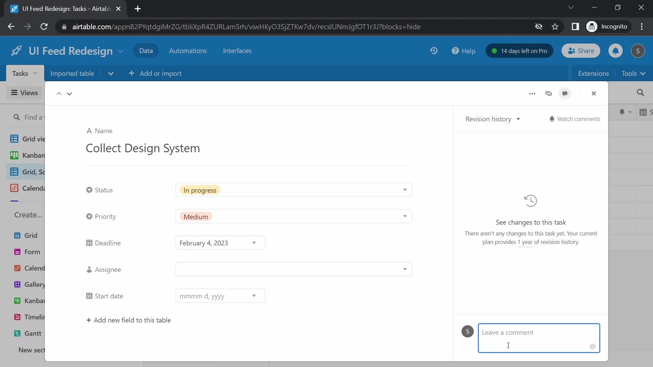Click the Share button
The height and width of the screenshot is (367, 653).
[x=581, y=51]
